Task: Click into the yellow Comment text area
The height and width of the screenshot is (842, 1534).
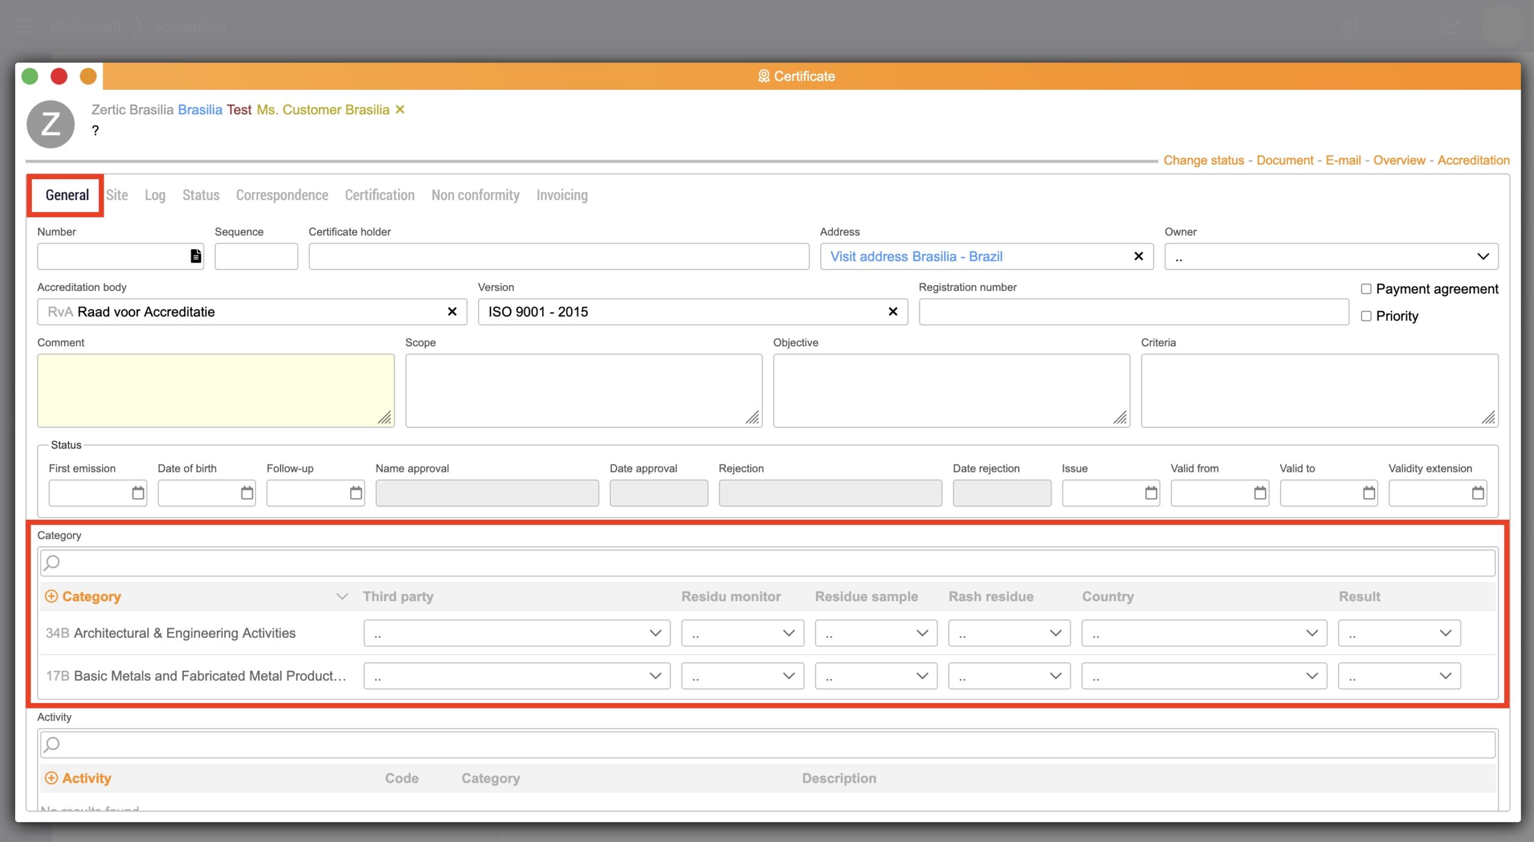Action: [x=216, y=390]
